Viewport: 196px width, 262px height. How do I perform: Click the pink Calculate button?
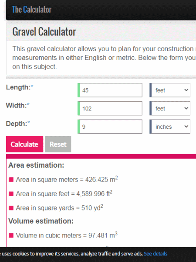tap(25, 144)
